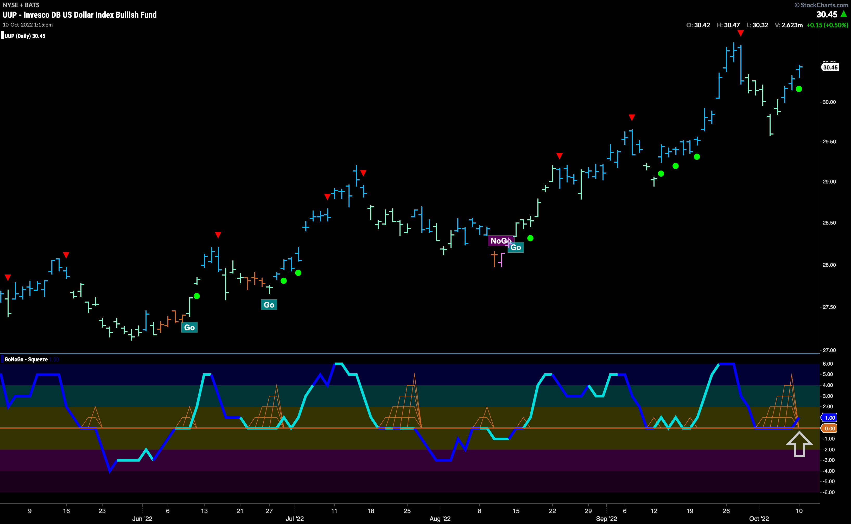Image resolution: width=851 pixels, height=524 pixels.
Task: Click the Aug '22 date axis label
Action: pyautogui.click(x=440, y=519)
